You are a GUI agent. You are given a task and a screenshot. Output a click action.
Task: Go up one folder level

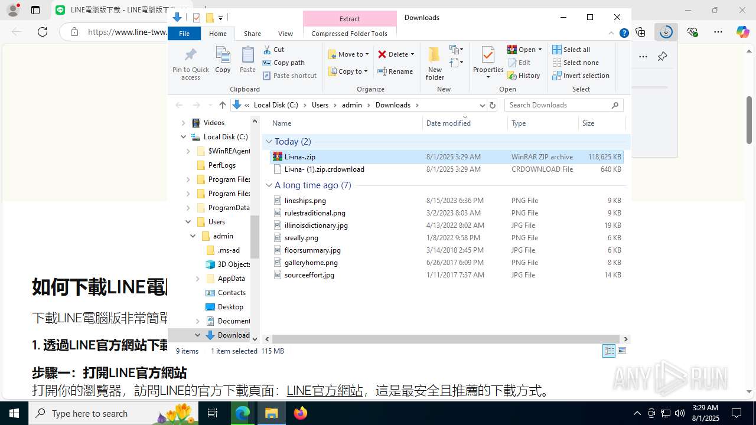222,105
